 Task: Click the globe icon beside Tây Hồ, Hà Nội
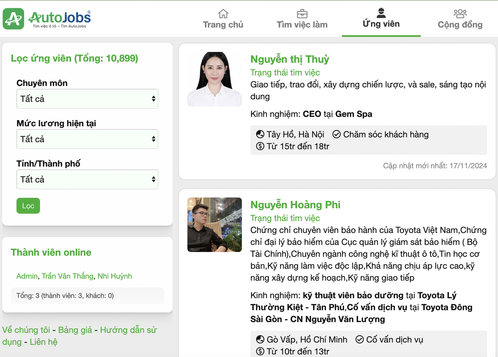[260, 134]
